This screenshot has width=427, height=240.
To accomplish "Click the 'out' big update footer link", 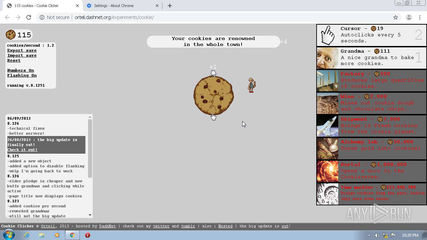I will 285,226.
